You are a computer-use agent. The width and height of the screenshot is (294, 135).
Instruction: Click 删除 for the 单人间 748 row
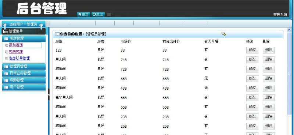click(269, 60)
